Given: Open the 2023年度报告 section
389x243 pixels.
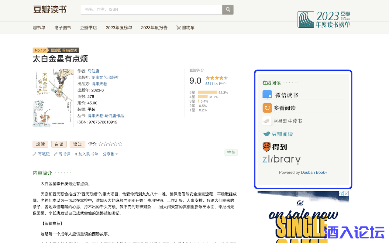Looking at the screenshot, I should click(x=154, y=27).
